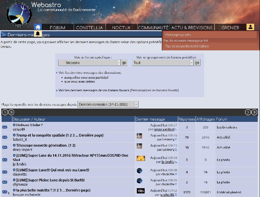260x197 pixels.
Task: Click right double-arrow pagination icon
Action: coord(254,112)
